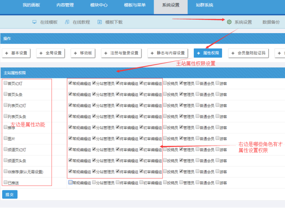Viewport: 285px width, 208px height.
Task: Click the 静态与内容设置 button
Action: coord(168,53)
